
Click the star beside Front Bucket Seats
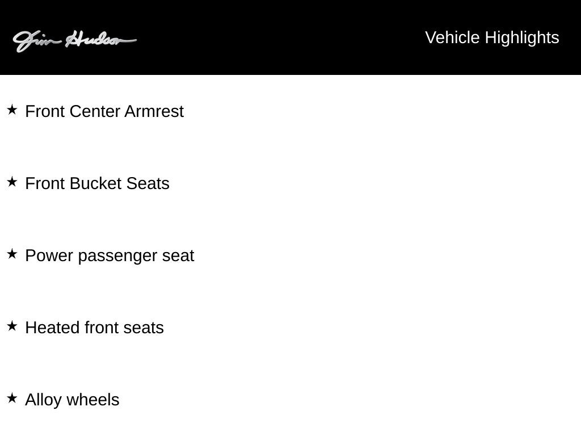pyautogui.click(x=12, y=182)
